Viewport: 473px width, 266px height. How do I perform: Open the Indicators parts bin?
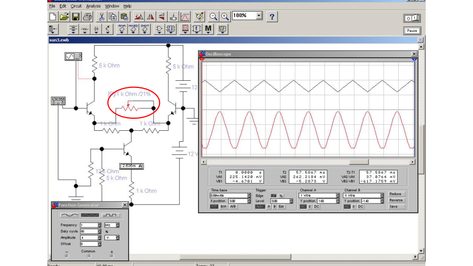coord(185,29)
